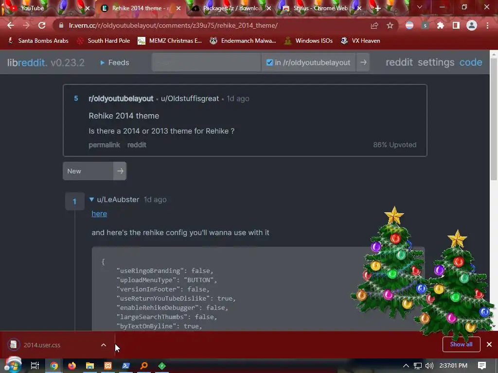The height and width of the screenshot is (373, 498).
Task: Open MEMZ Christmas E... bookmark
Action: pos(170,41)
